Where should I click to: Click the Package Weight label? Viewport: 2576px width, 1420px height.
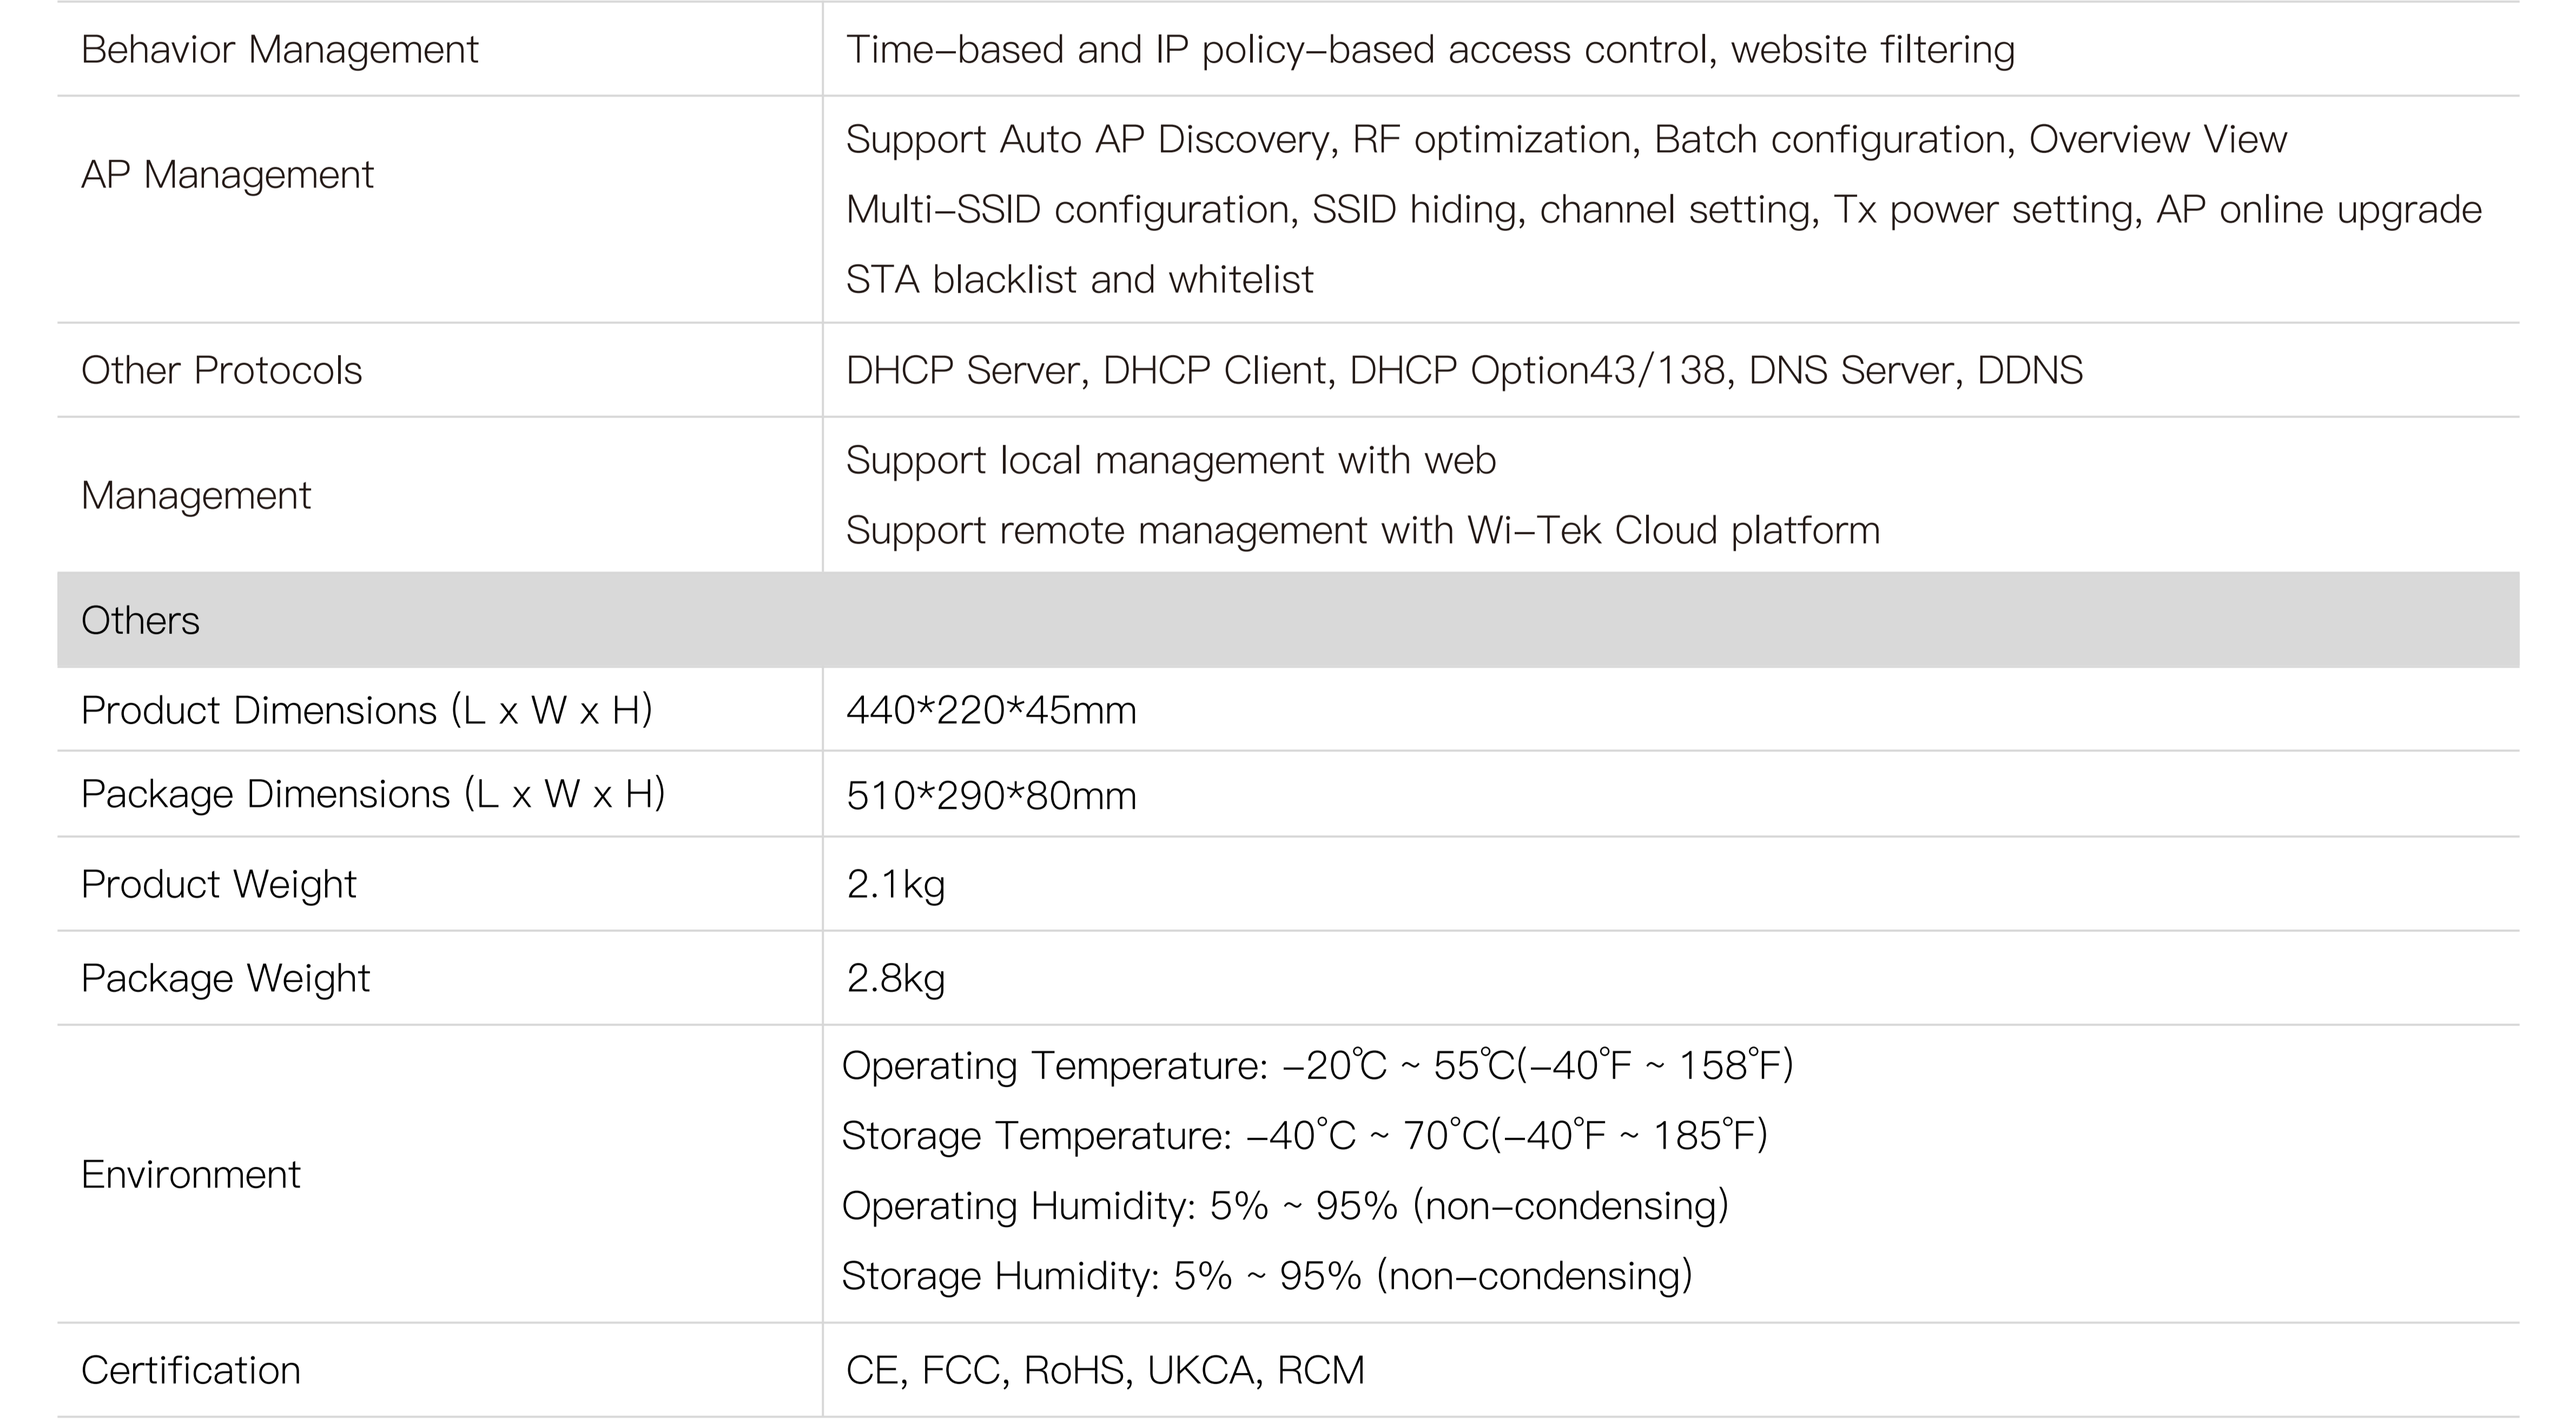pos(225,978)
